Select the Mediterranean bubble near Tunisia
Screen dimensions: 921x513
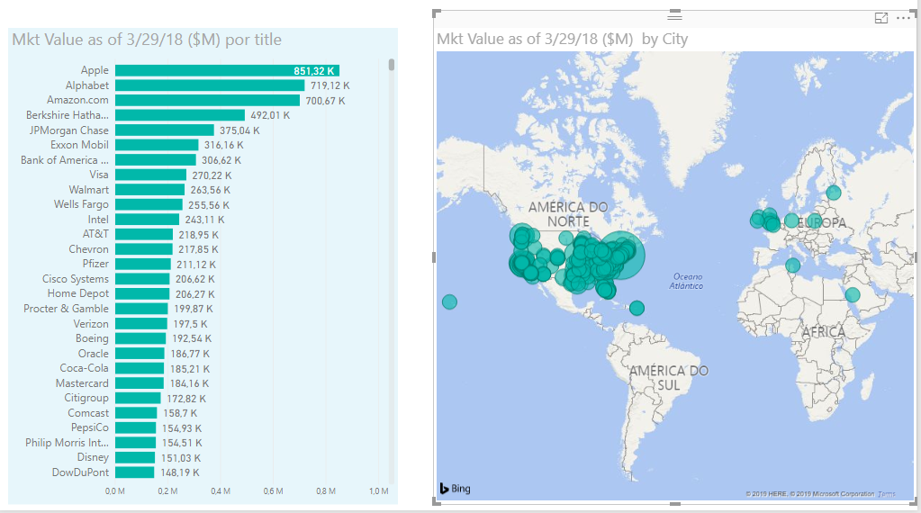pos(792,265)
